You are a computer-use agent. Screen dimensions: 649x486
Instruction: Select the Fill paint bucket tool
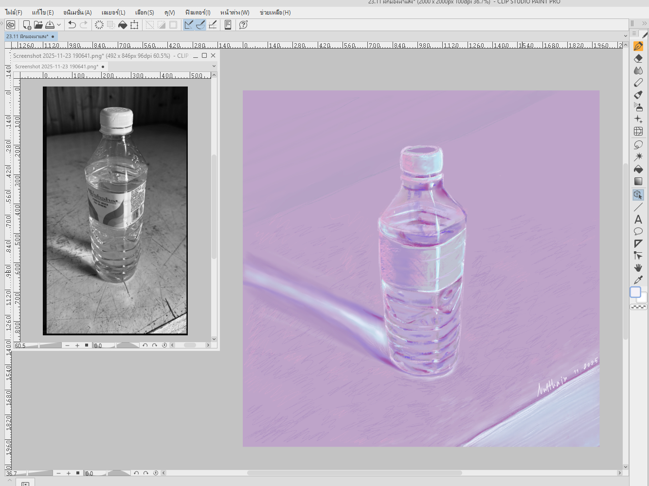pyautogui.click(x=638, y=169)
